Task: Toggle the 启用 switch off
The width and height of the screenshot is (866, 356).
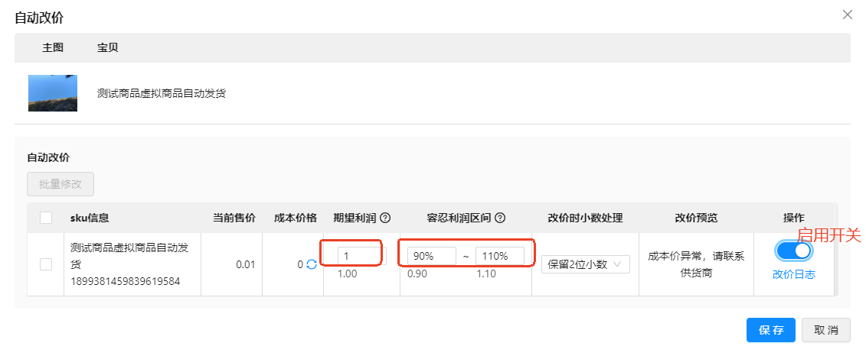Action: [x=794, y=251]
